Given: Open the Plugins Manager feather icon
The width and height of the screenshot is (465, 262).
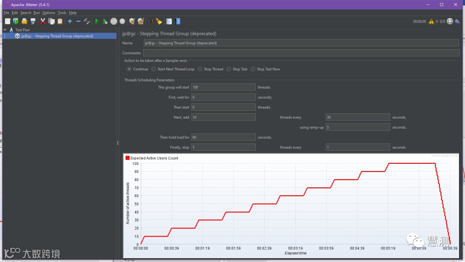Looking at the screenshot, I should 457,21.
